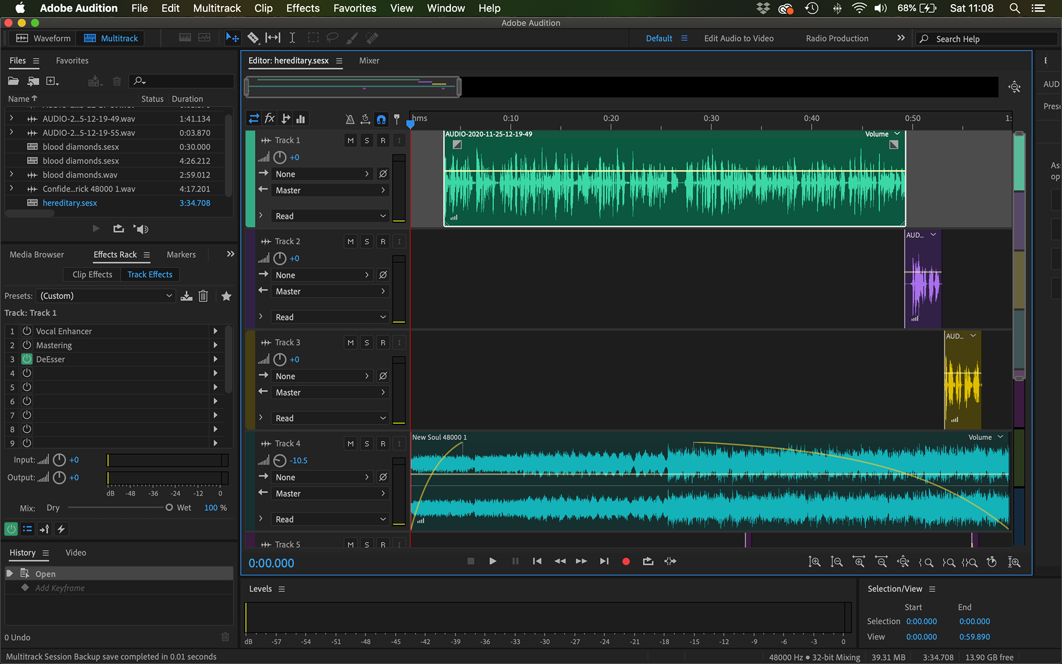This screenshot has width=1062, height=664.
Task: Select Edit Audio to Video workspace
Action: 738,38
